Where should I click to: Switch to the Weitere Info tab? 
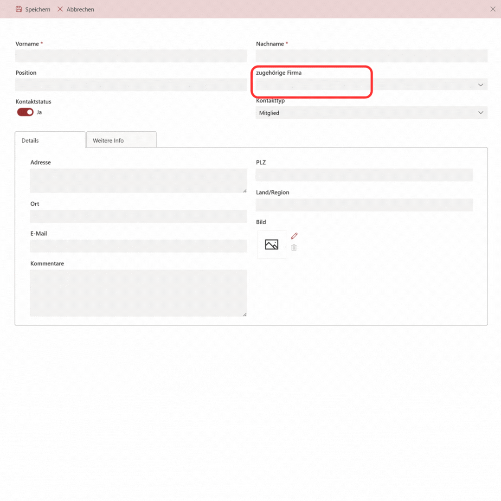click(122, 140)
